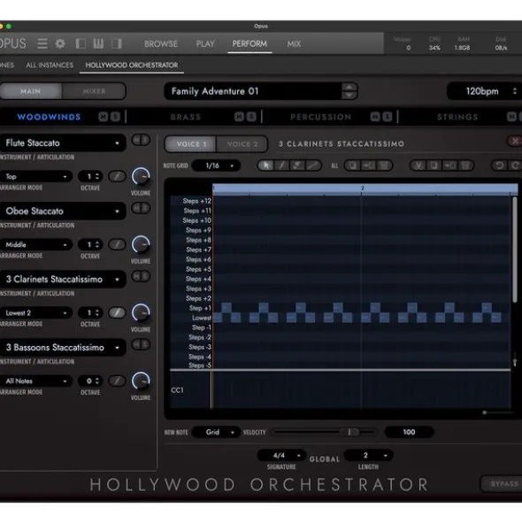Screen dimensions: 522x523
Task: Select the pointer tool in note editor
Action: 265,165
